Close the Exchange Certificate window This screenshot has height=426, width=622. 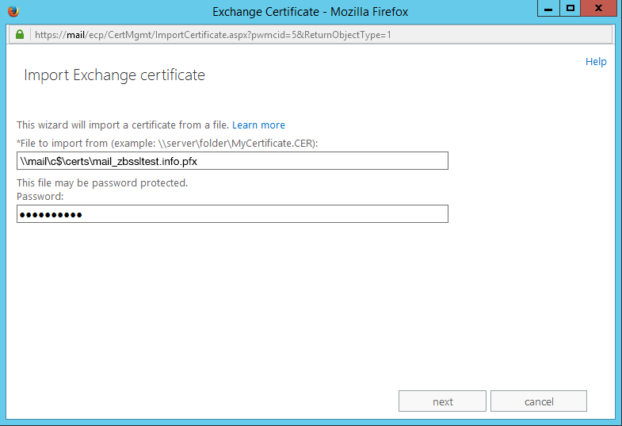coord(600,9)
